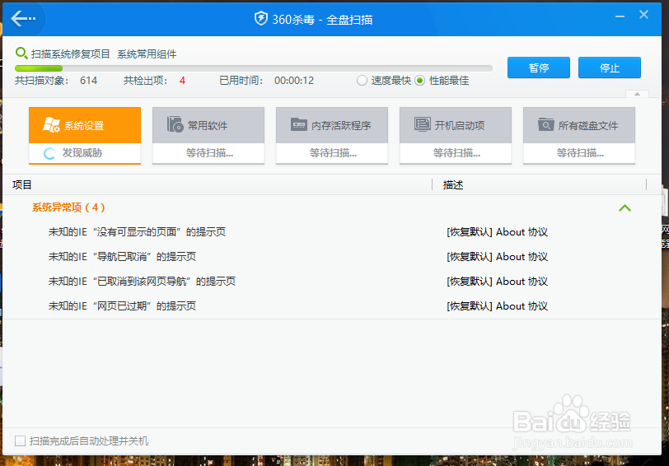
Task: Click the green magnifier scan icon
Action: pos(21,54)
